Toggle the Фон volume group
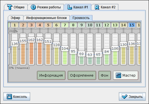Image resolution: width=149 pixels, height=104 pixels. tap(105, 75)
